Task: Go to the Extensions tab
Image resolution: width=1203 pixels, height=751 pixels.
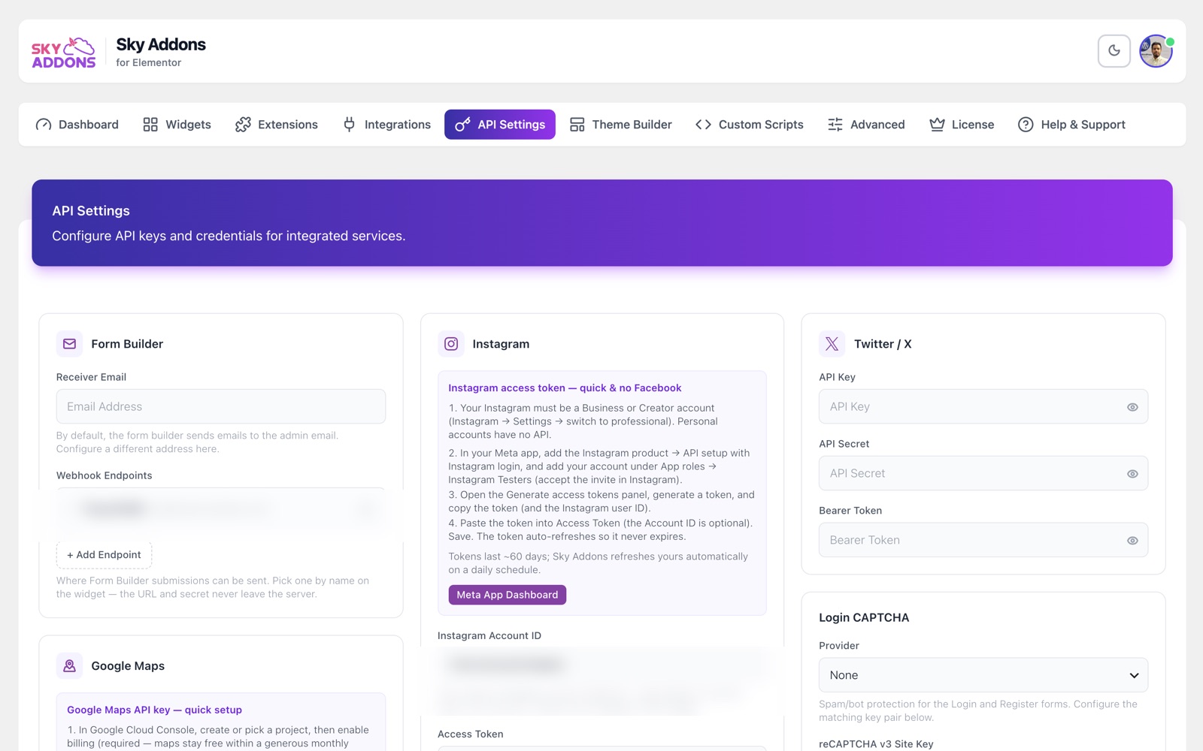Action: click(277, 125)
